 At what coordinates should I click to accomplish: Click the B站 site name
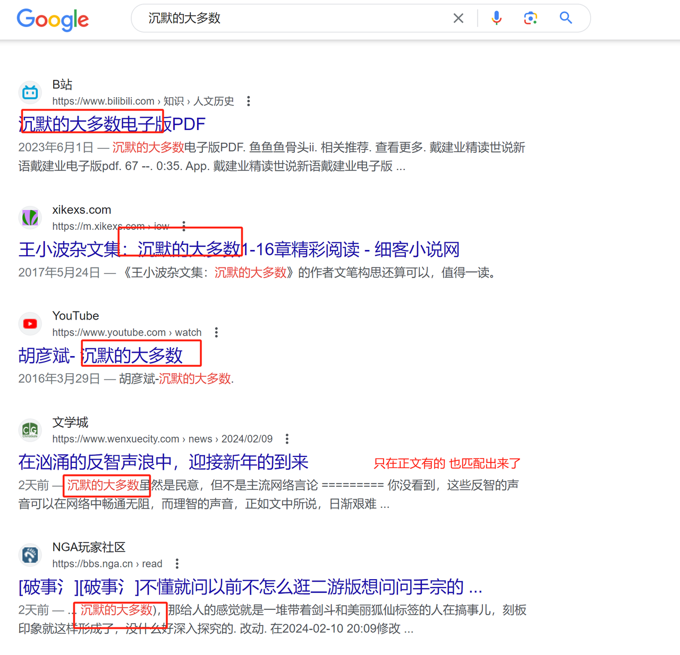click(x=62, y=85)
